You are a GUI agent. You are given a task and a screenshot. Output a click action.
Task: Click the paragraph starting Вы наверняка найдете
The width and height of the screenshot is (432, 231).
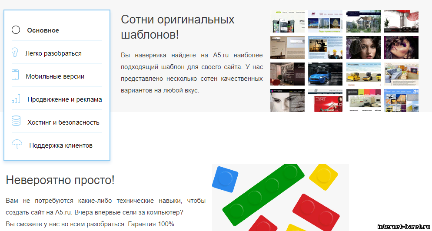(x=192, y=73)
